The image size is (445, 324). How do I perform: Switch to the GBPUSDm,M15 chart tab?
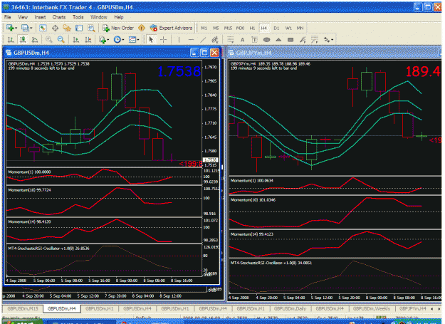click(23, 308)
